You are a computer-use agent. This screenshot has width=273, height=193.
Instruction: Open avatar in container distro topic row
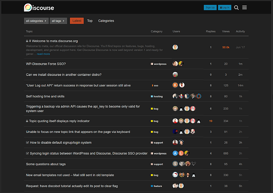pyautogui.click(x=175, y=74)
